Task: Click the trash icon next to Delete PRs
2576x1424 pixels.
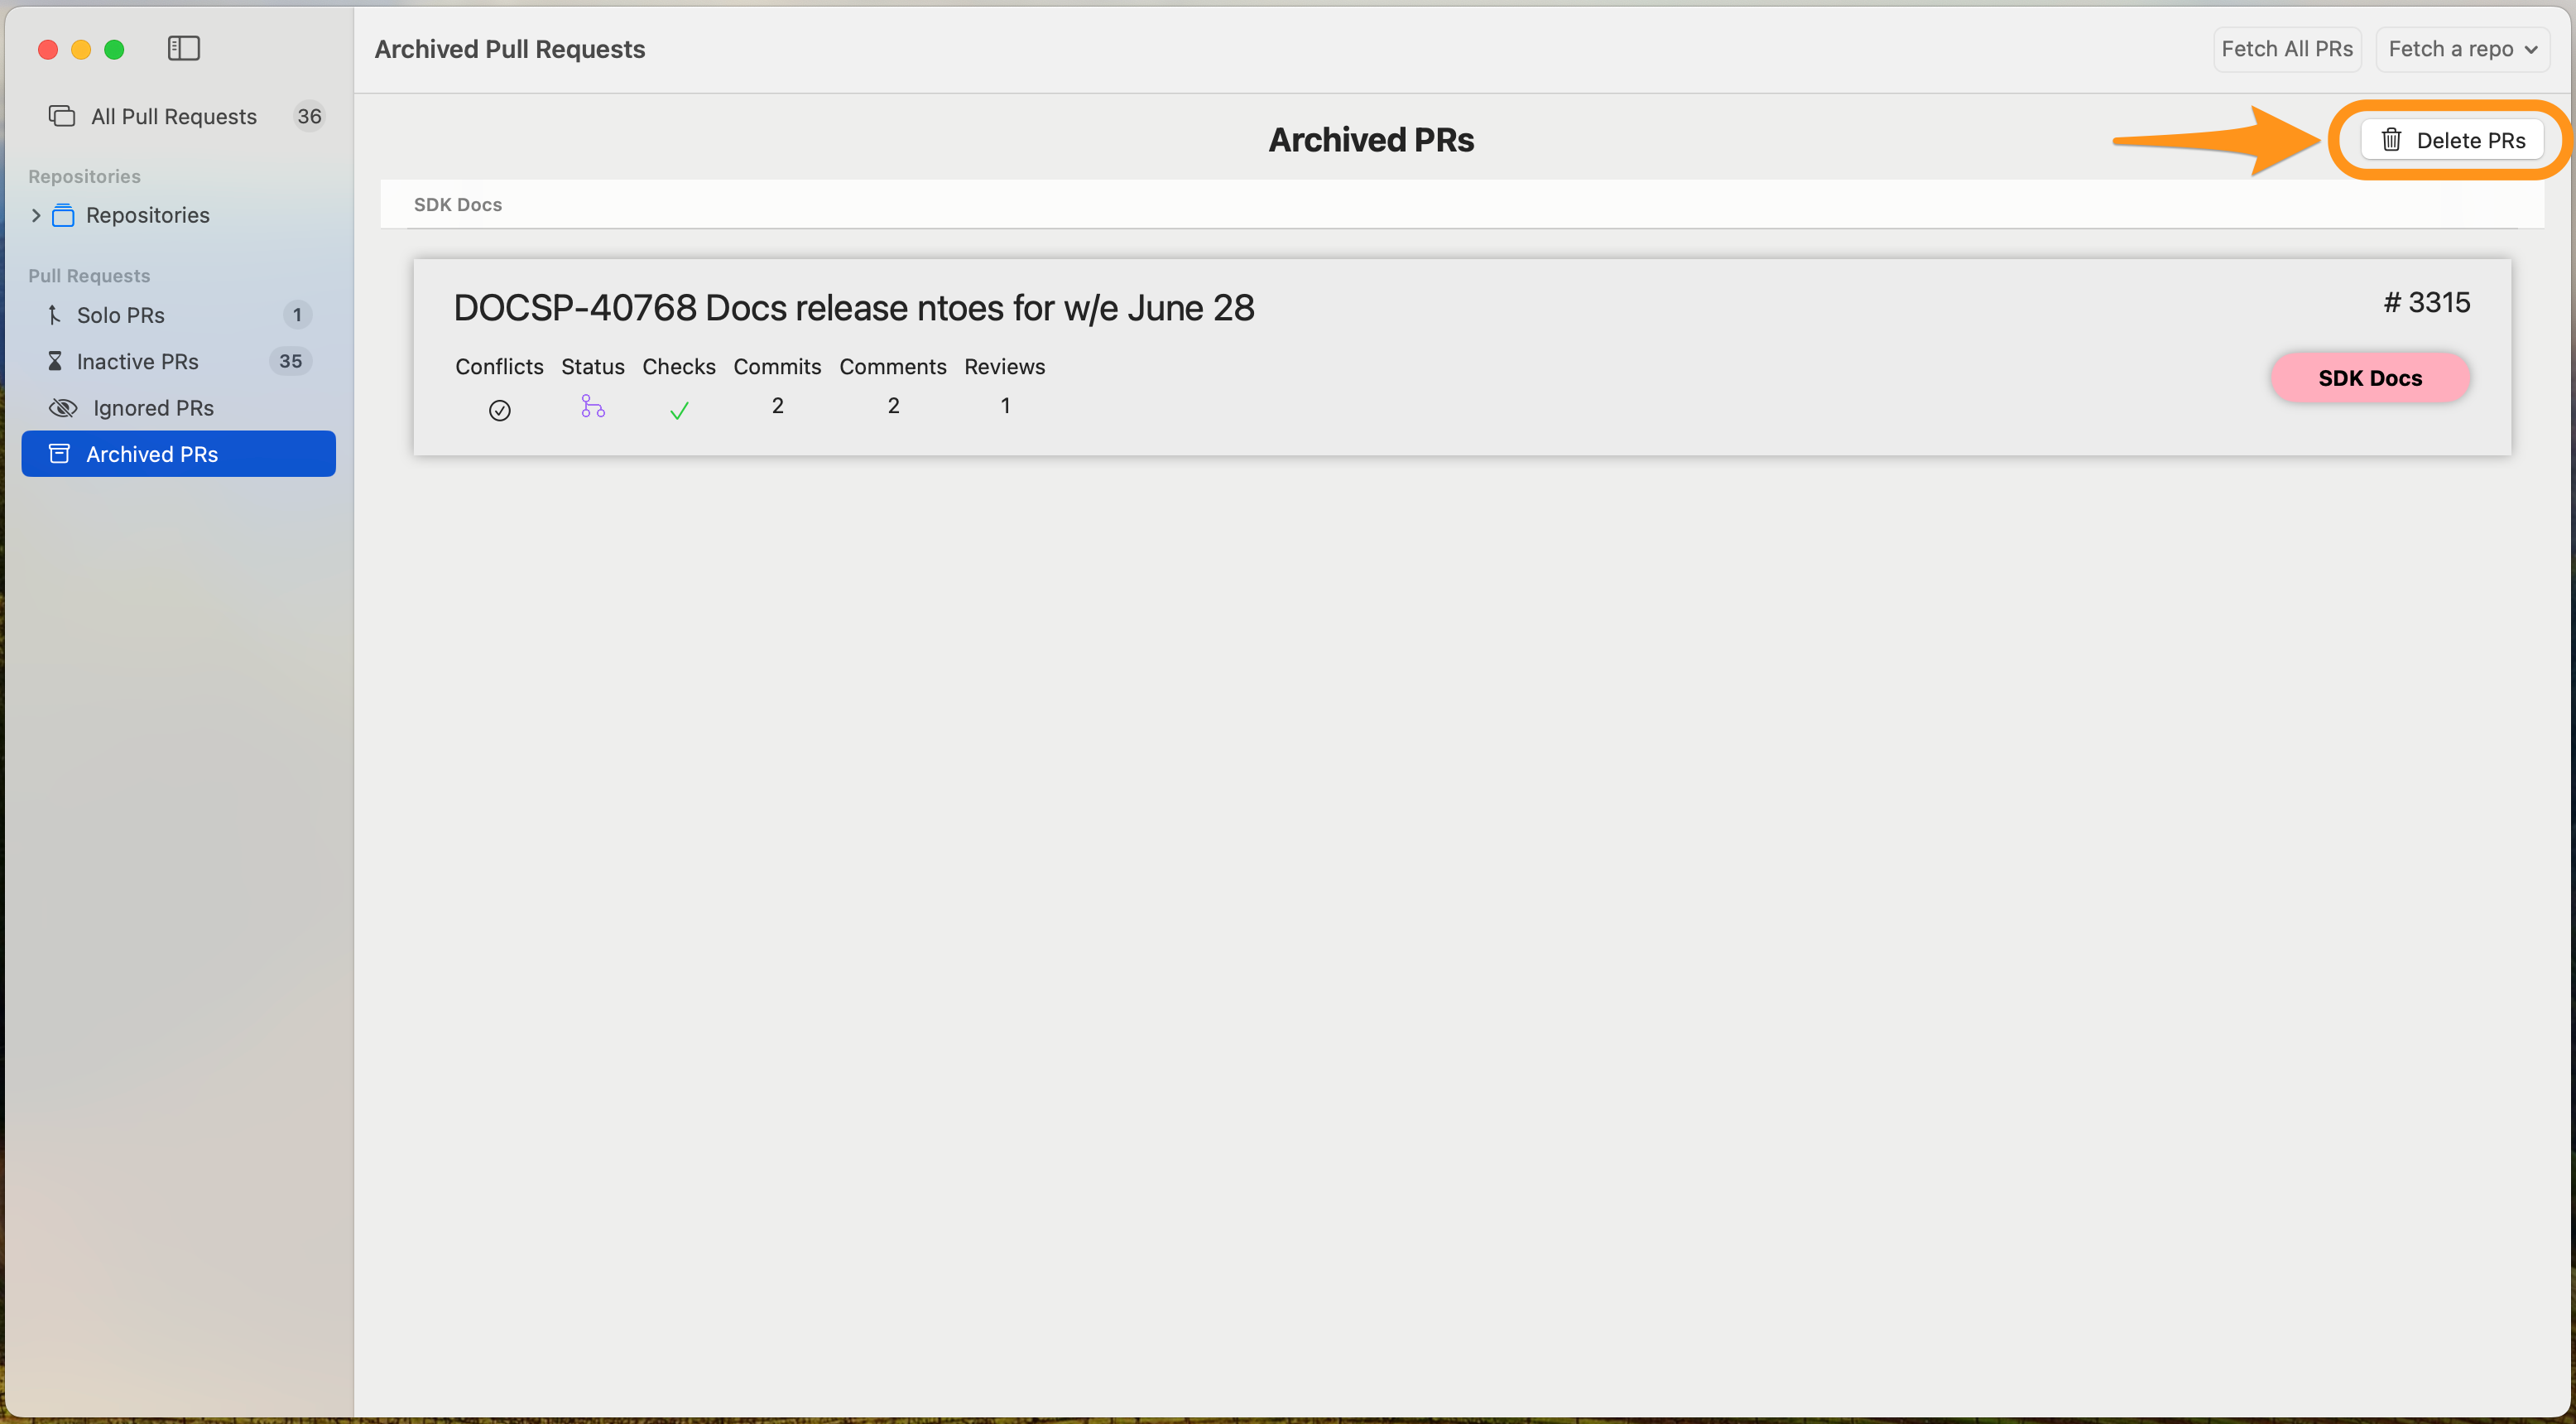Action: [2391, 138]
